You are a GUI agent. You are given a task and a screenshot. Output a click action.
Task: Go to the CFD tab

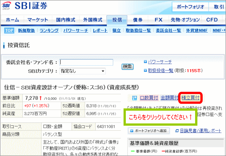click(x=212, y=20)
